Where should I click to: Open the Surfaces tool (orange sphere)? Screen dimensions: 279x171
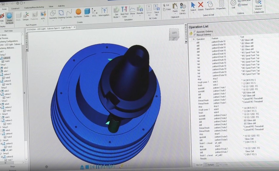[78, 13]
